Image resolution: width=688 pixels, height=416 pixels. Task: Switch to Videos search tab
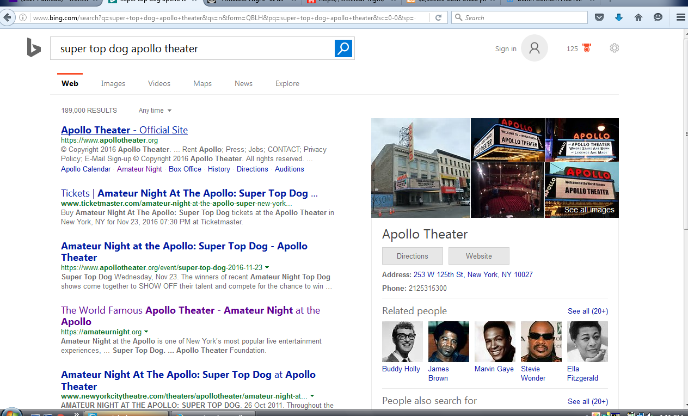point(159,83)
